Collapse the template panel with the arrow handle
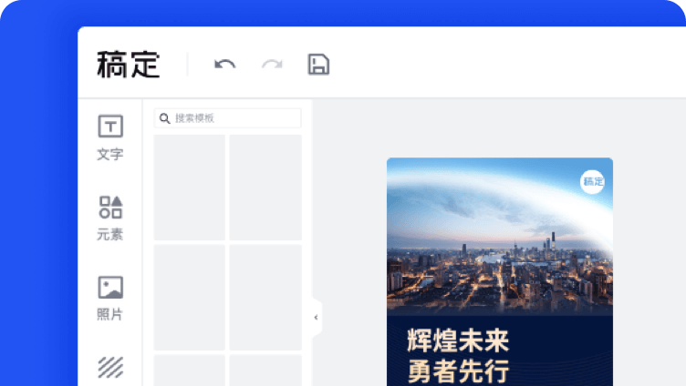 click(x=317, y=317)
